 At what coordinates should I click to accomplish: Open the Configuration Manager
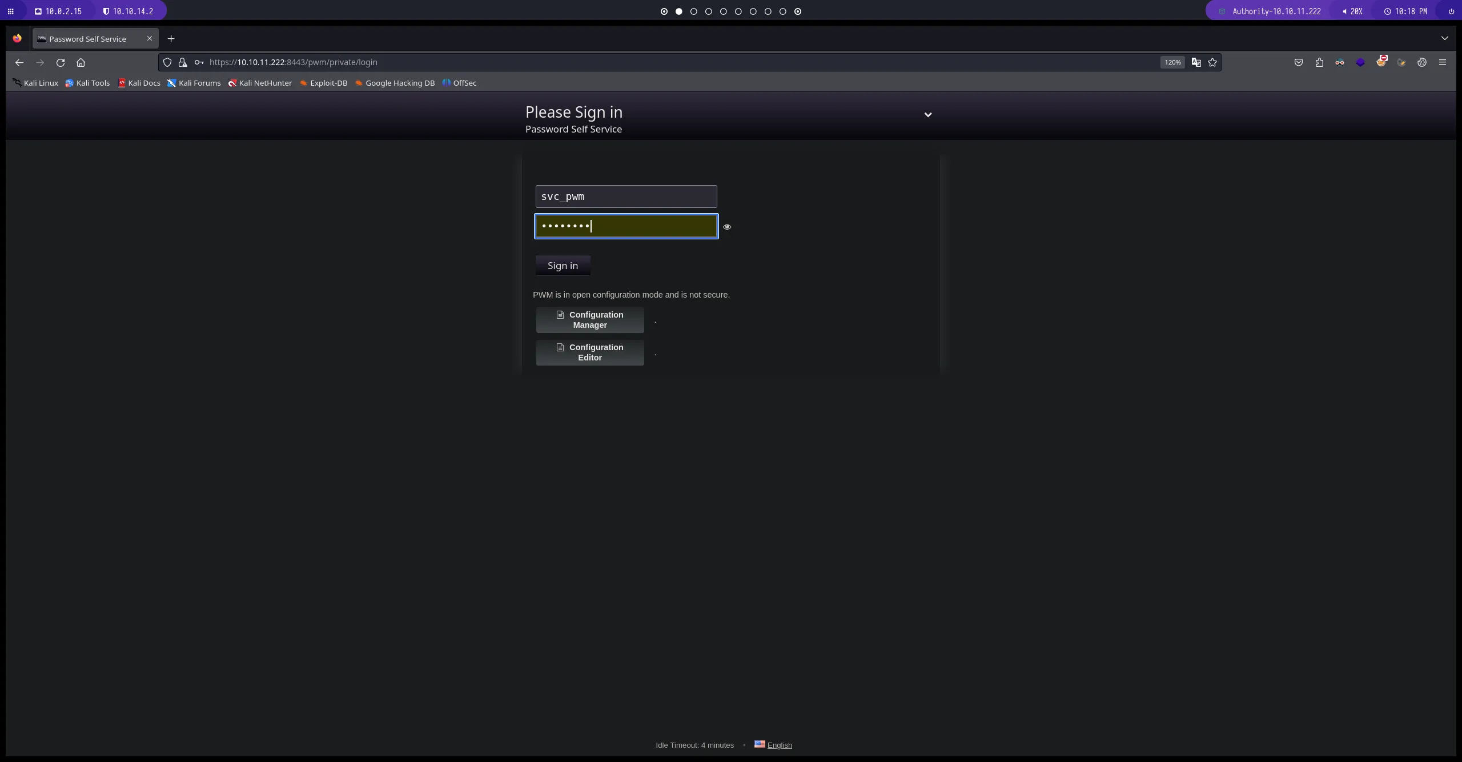point(590,320)
